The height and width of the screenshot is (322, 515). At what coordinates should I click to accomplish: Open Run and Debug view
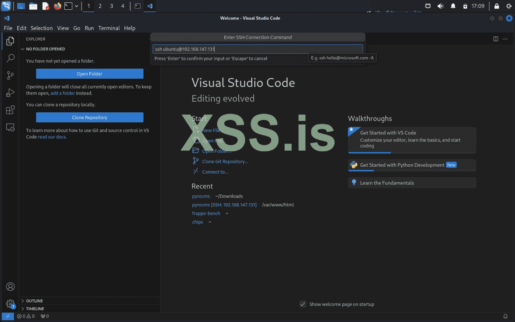(x=10, y=93)
